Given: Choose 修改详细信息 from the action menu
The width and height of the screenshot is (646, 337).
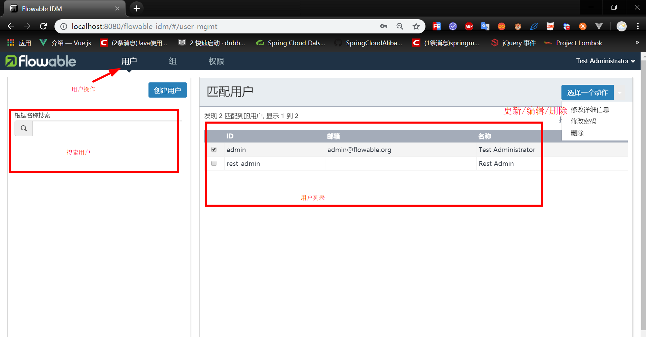Looking at the screenshot, I should point(590,110).
